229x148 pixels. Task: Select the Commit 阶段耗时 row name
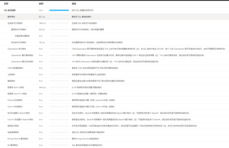[15, 107]
